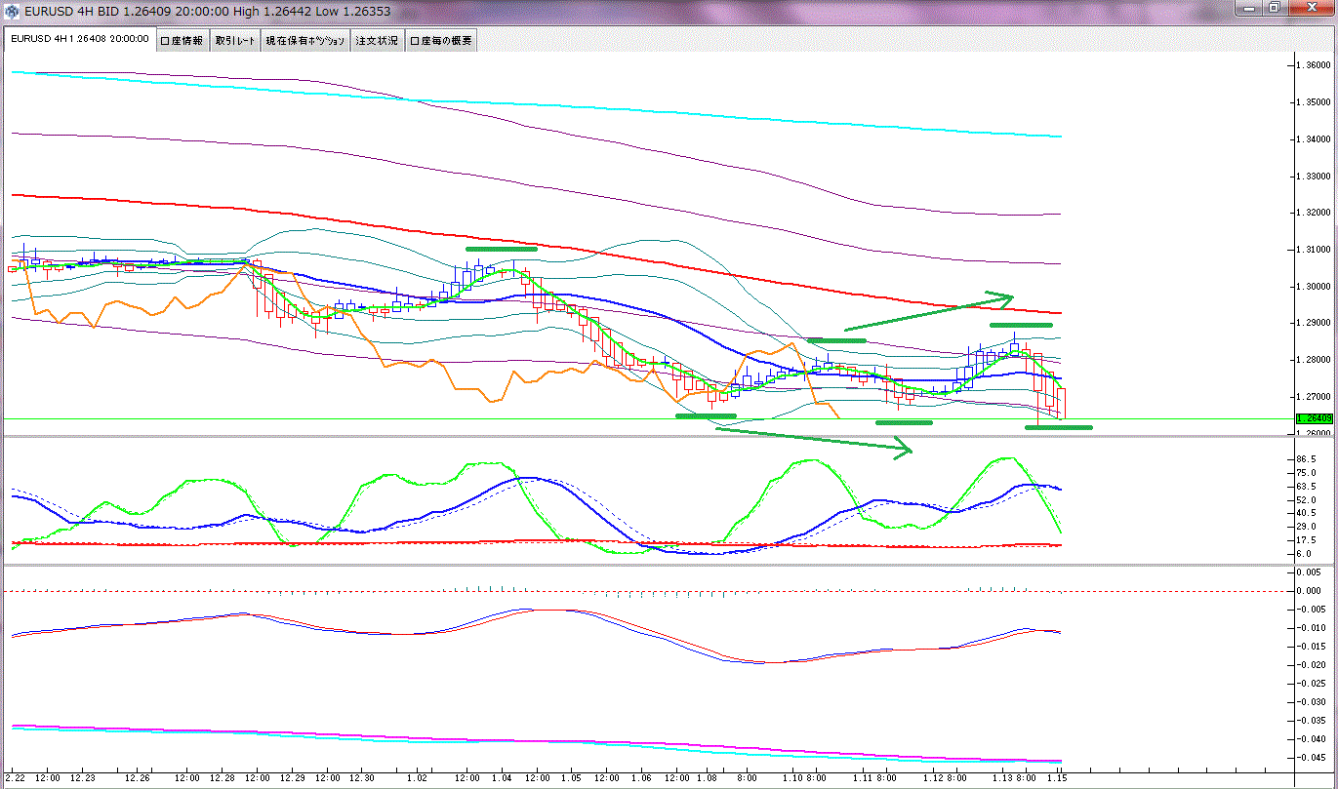Click green marker bar above the 1.04 peak
Screen dimensions: 1338x789
[502, 249]
